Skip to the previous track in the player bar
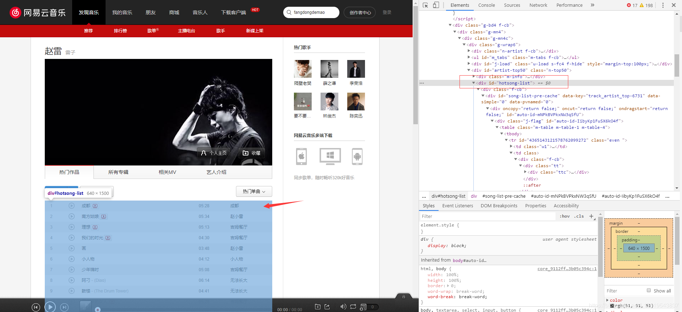The width and height of the screenshot is (682, 312). 36,307
